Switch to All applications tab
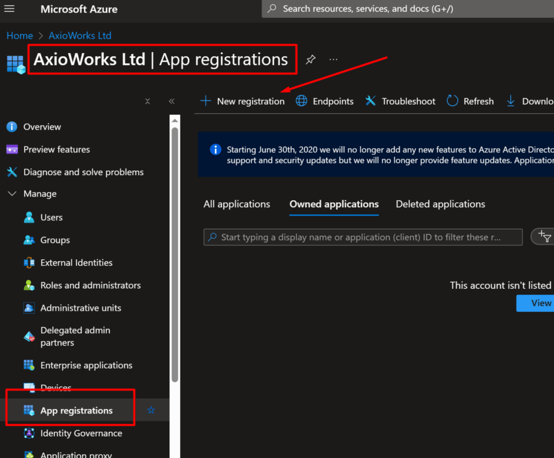 pyautogui.click(x=237, y=204)
